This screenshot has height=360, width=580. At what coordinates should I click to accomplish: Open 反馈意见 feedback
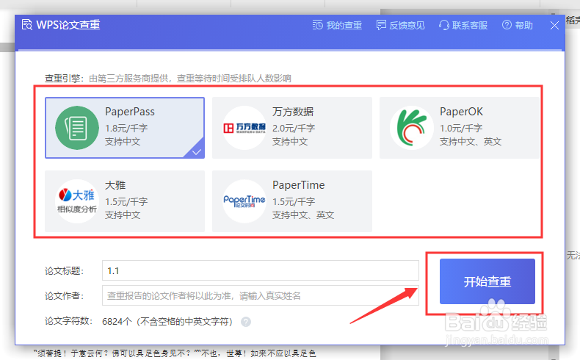(401, 25)
